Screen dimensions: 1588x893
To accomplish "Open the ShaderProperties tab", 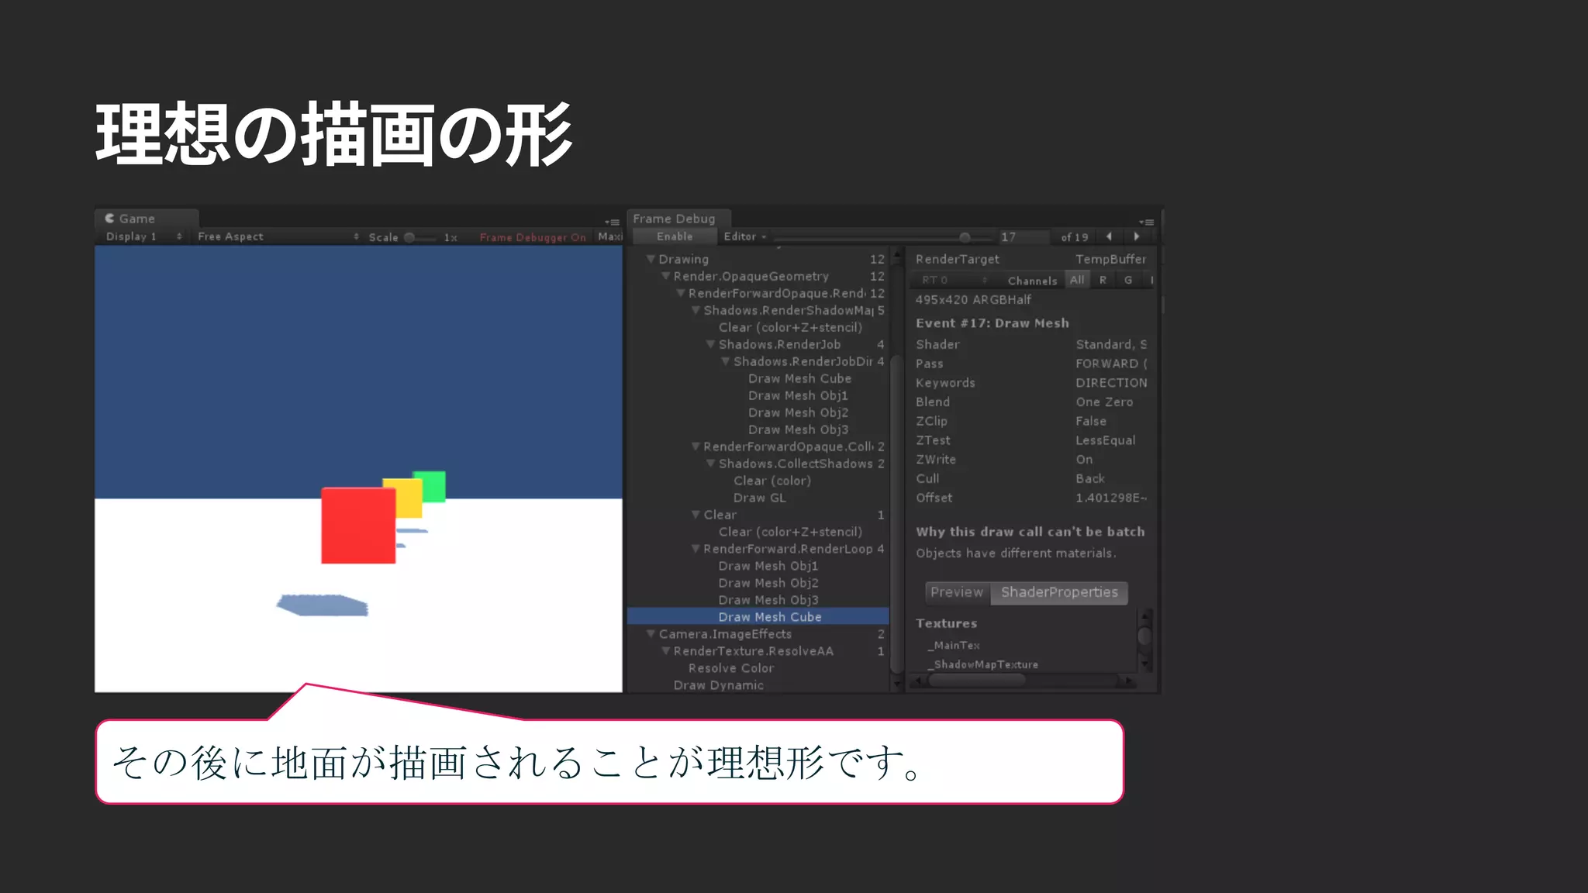I will pyautogui.click(x=1059, y=592).
